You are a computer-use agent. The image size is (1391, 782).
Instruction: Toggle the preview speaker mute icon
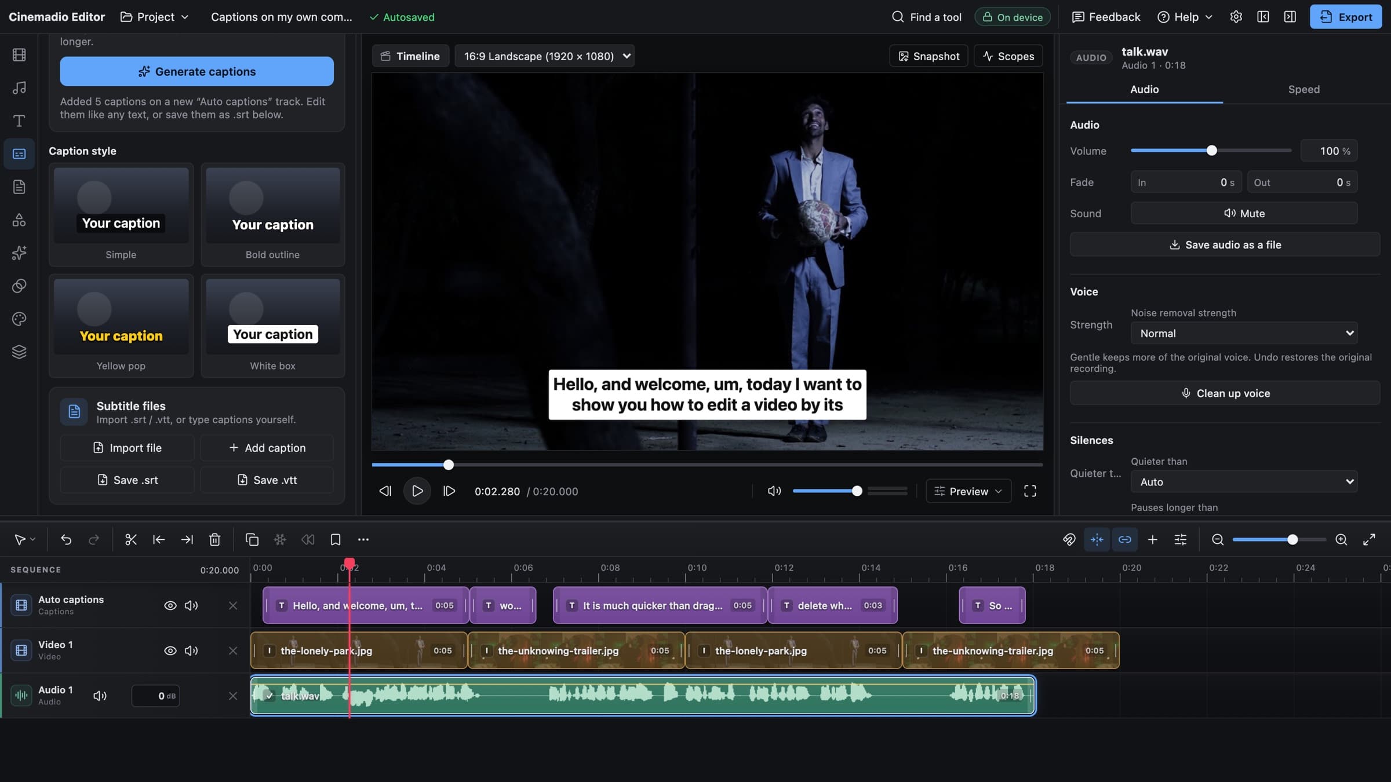[774, 491]
